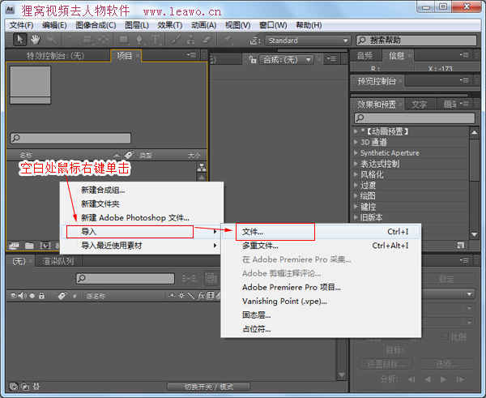The image size is (486, 398).
Task: Select the Horizontal Type tool
Action: 156,40
